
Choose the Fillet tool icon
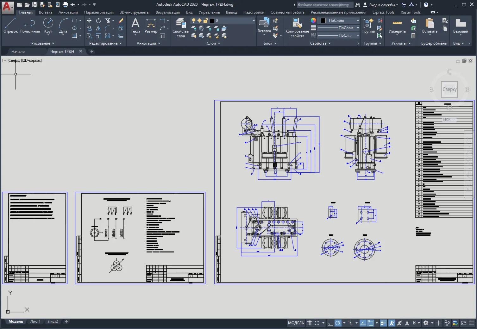(x=108, y=28)
